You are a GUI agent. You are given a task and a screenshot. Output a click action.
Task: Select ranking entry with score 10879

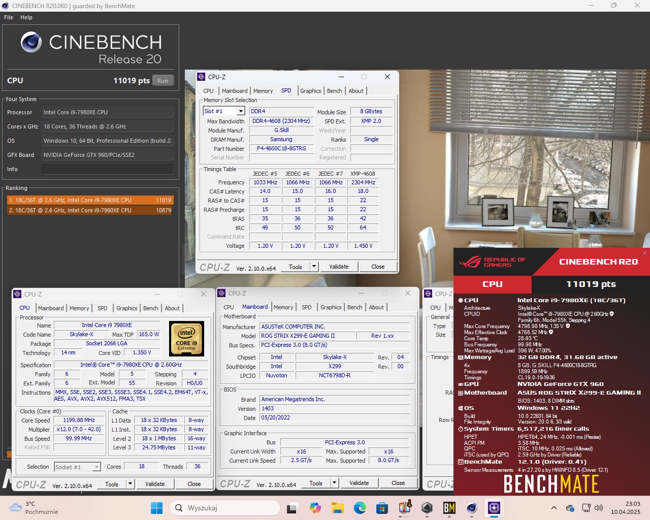pos(89,210)
